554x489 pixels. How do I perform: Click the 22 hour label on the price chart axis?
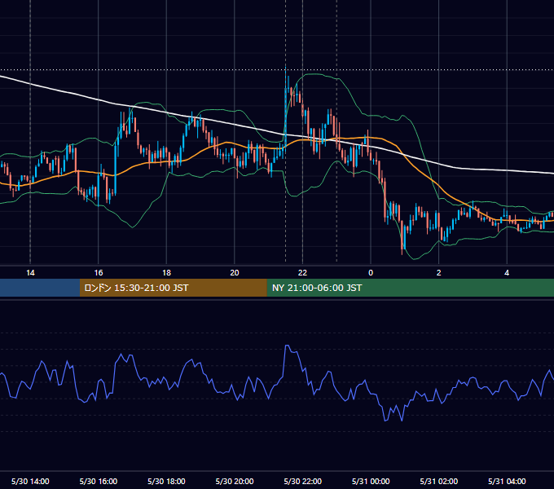pyautogui.click(x=302, y=273)
